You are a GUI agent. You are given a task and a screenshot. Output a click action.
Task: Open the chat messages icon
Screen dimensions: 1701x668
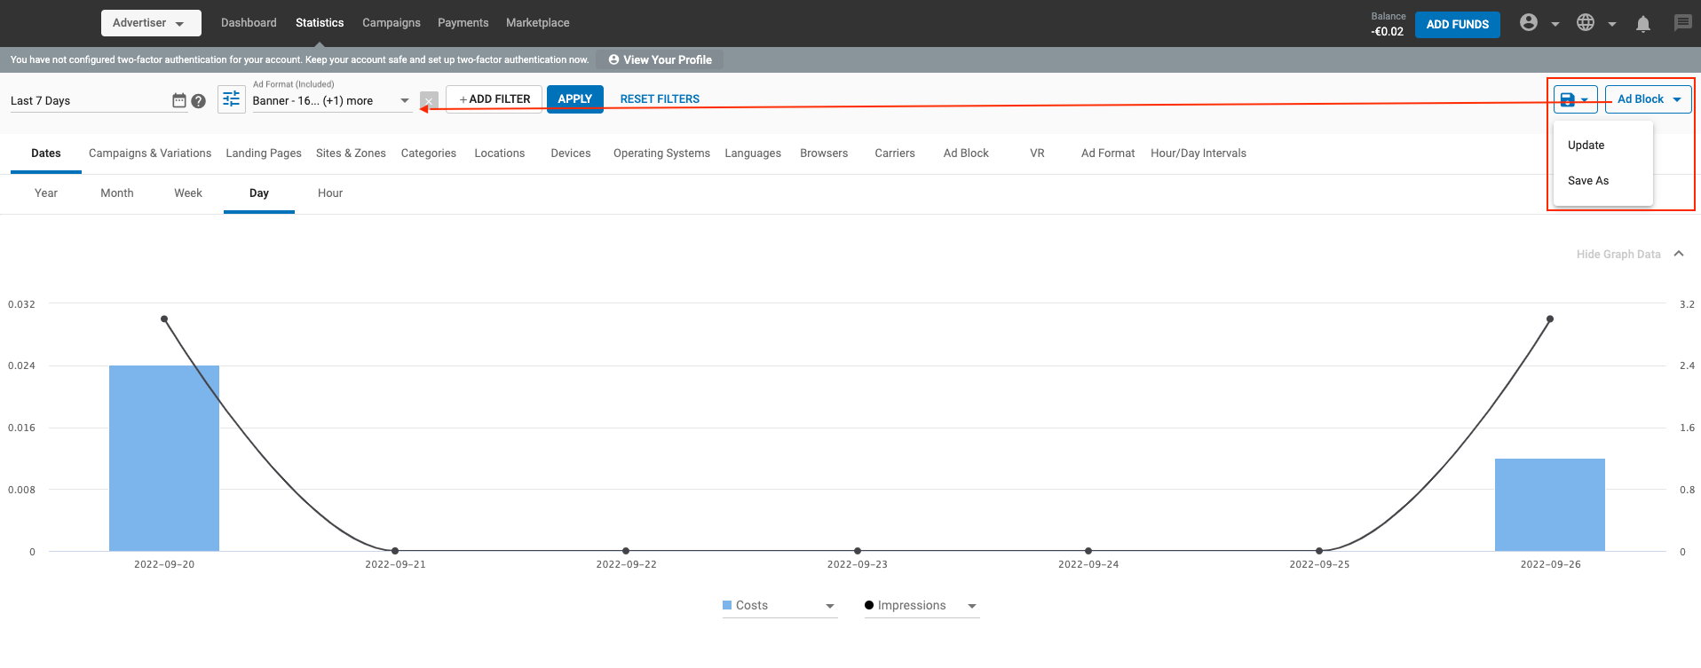point(1682,23)
